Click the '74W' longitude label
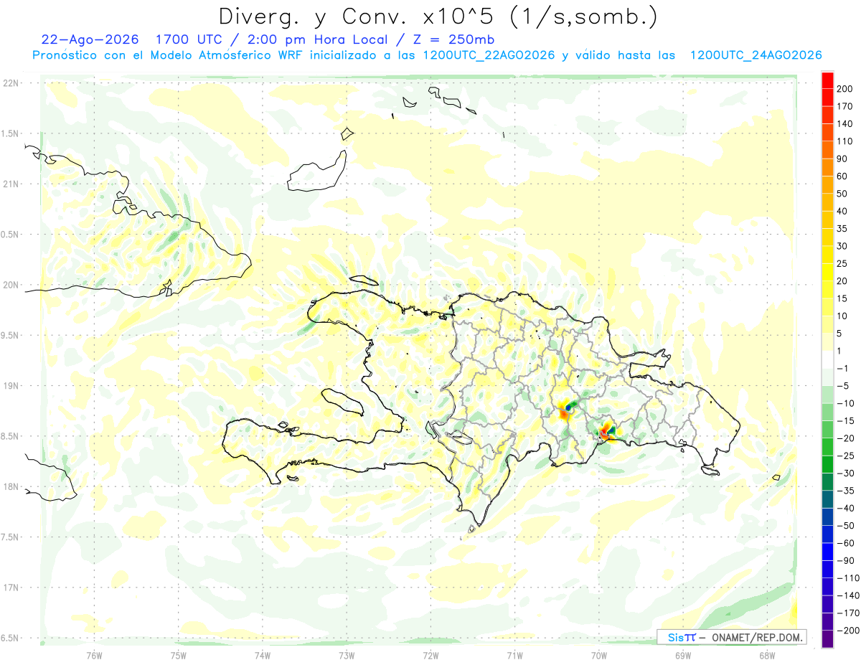 (262, 655)
